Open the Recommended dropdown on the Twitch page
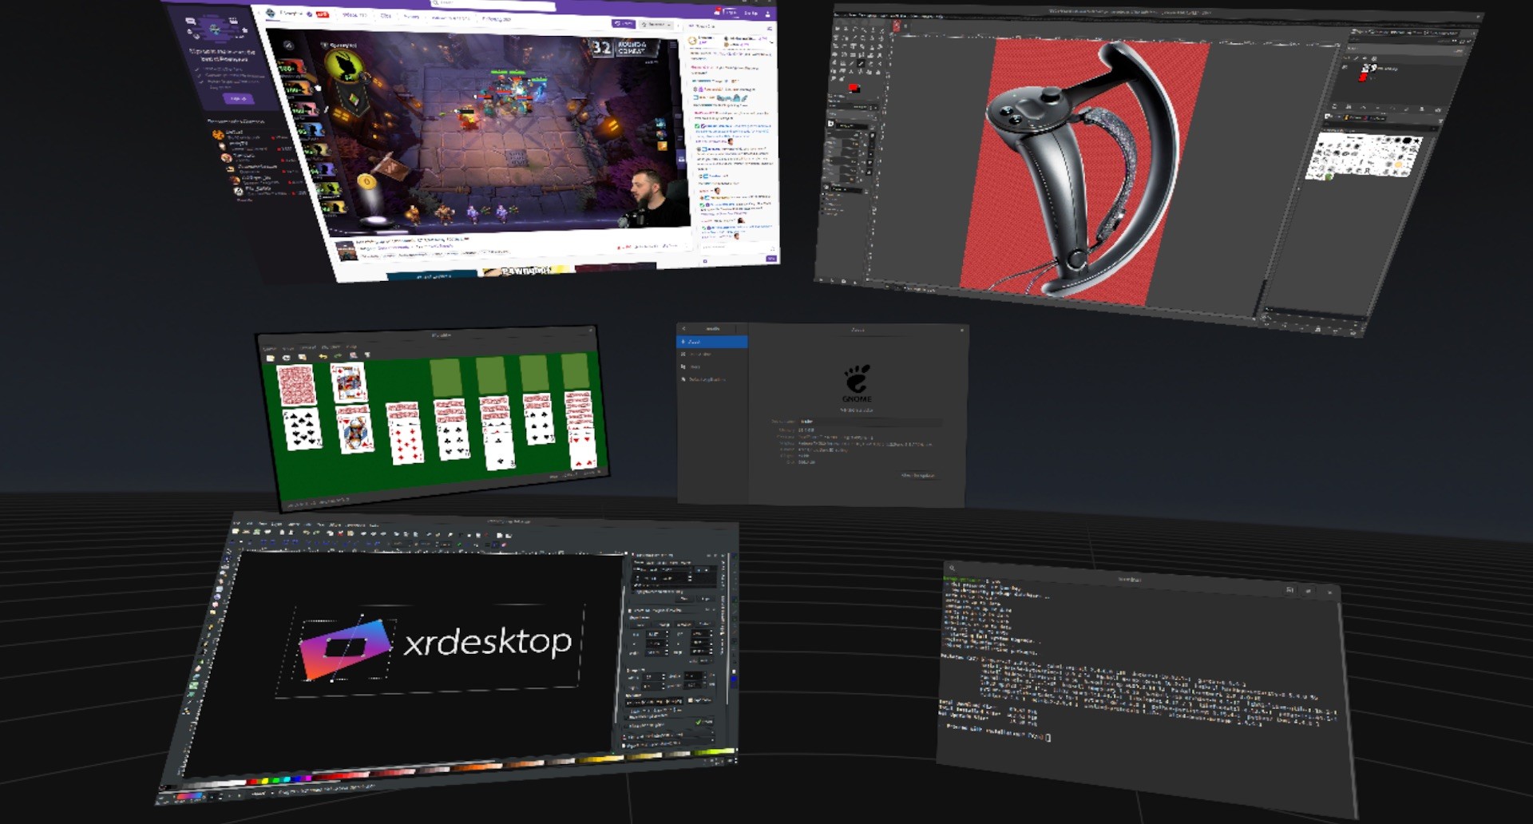This screenshot has width=1533, height=824. coord(655,25)
